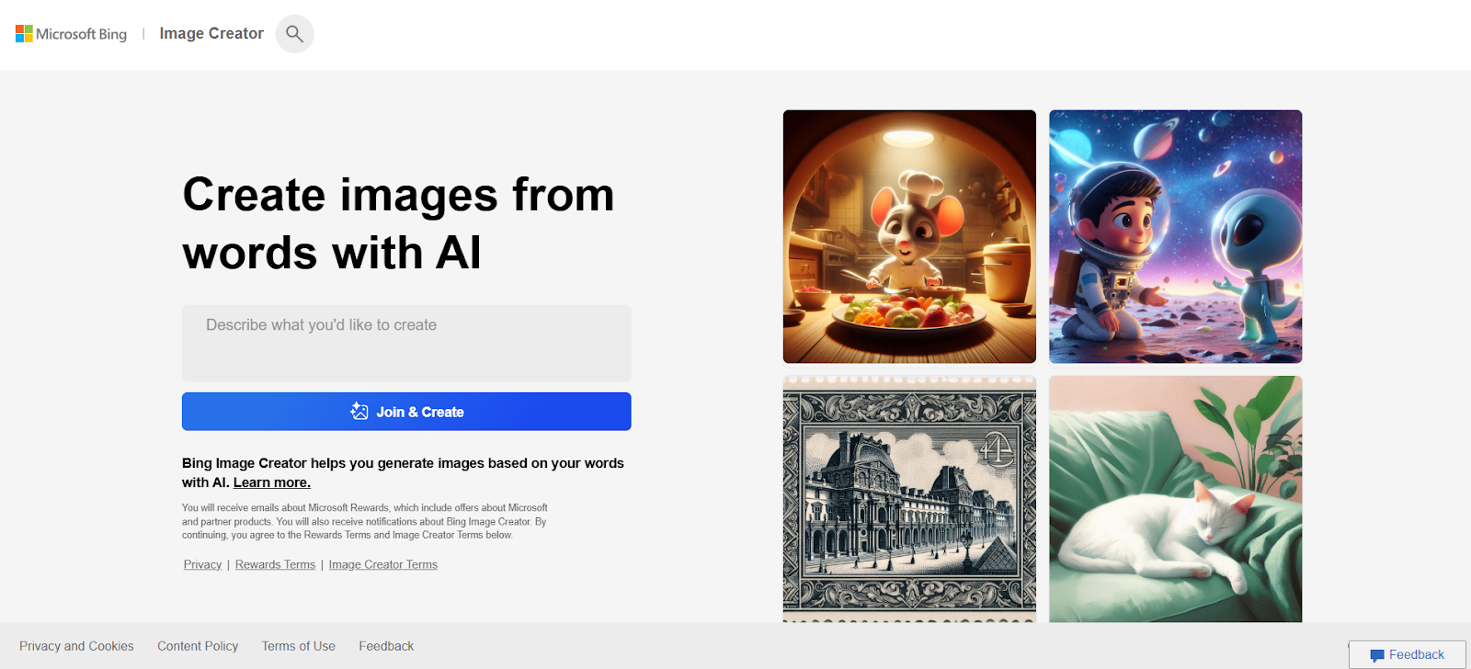Select the astronaut boy and alien image

(1176, 236)
